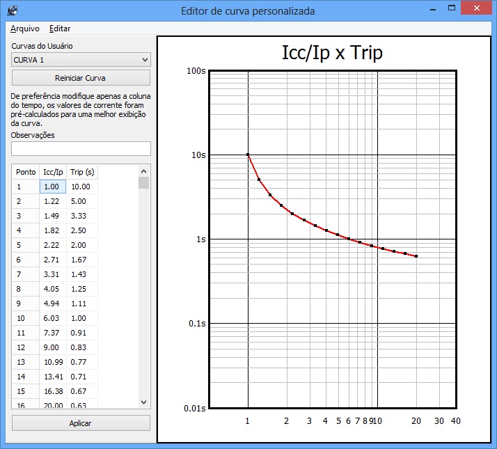
Task: Select Icc/Ip cell 1.22
Action: coord(53,201)
